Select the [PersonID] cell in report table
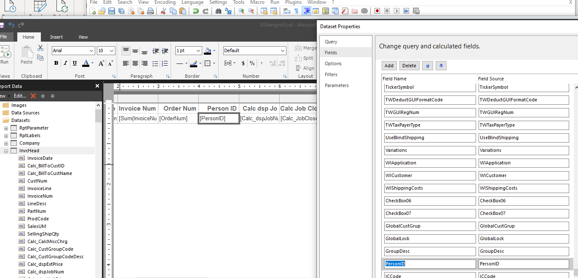This screenshot has height=278, width=578. (219, 118)
